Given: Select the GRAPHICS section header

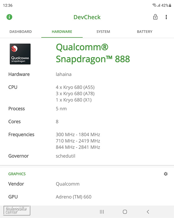Looking at the screenshot, I should 17,174.
